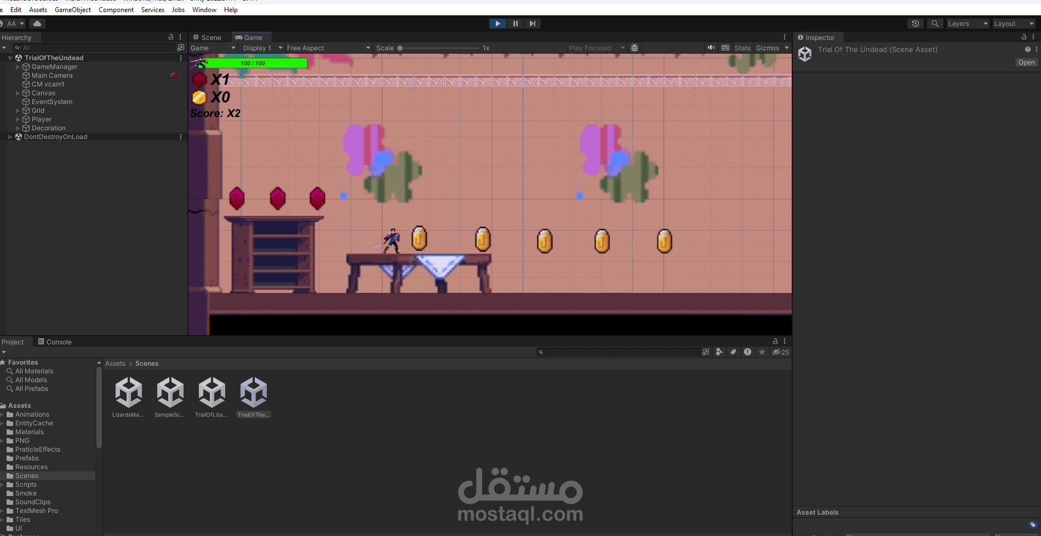Click the Open button in the Inspector
This screenshot has width=1041, height=536.
coord(1026,62)
